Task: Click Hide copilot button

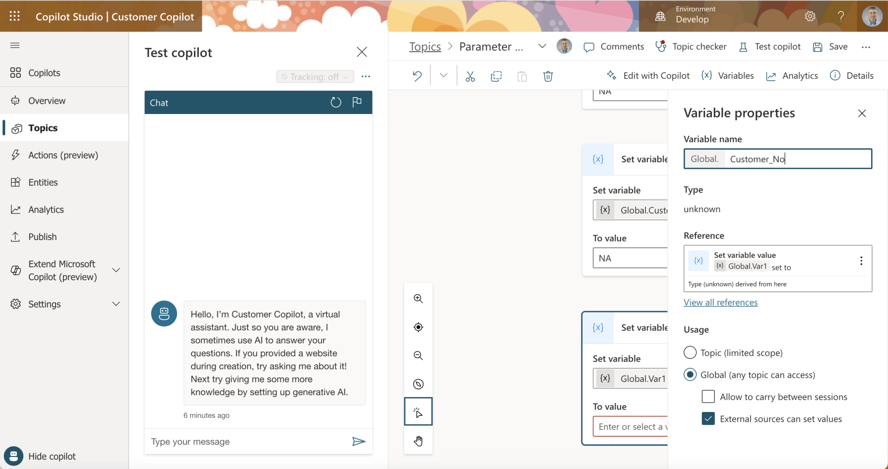Action: [x=41, y=456]
